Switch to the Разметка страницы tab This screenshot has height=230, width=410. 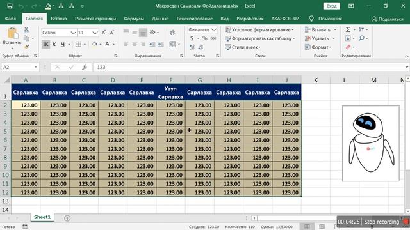pyautogui.click(x=95, y=19)
